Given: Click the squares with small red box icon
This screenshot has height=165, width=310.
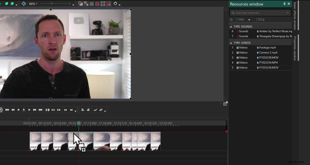Looking at the screenshot, I should (x=86, y=3).
